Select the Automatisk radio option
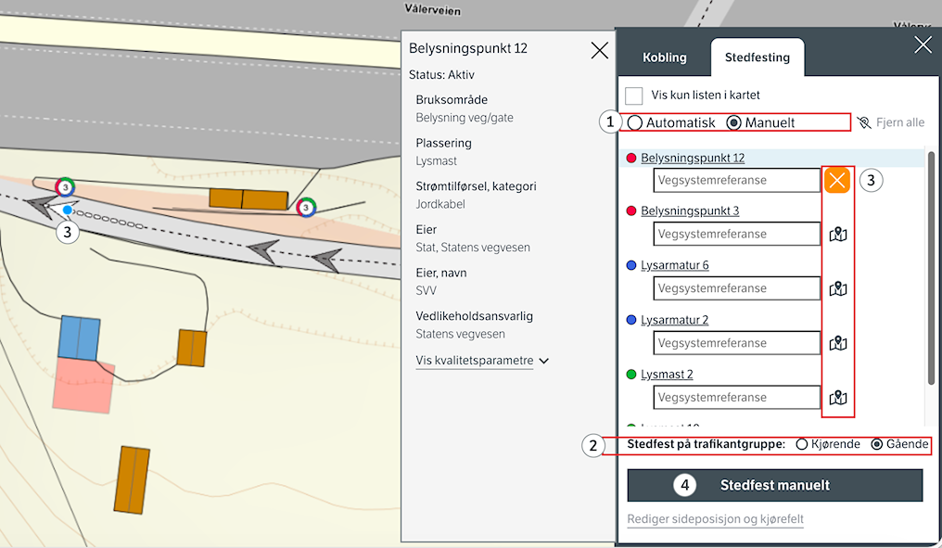This screenshot has height=548, width=942. pos(635,122)
